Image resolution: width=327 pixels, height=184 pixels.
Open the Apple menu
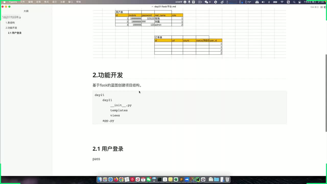(x=4, y=2)
